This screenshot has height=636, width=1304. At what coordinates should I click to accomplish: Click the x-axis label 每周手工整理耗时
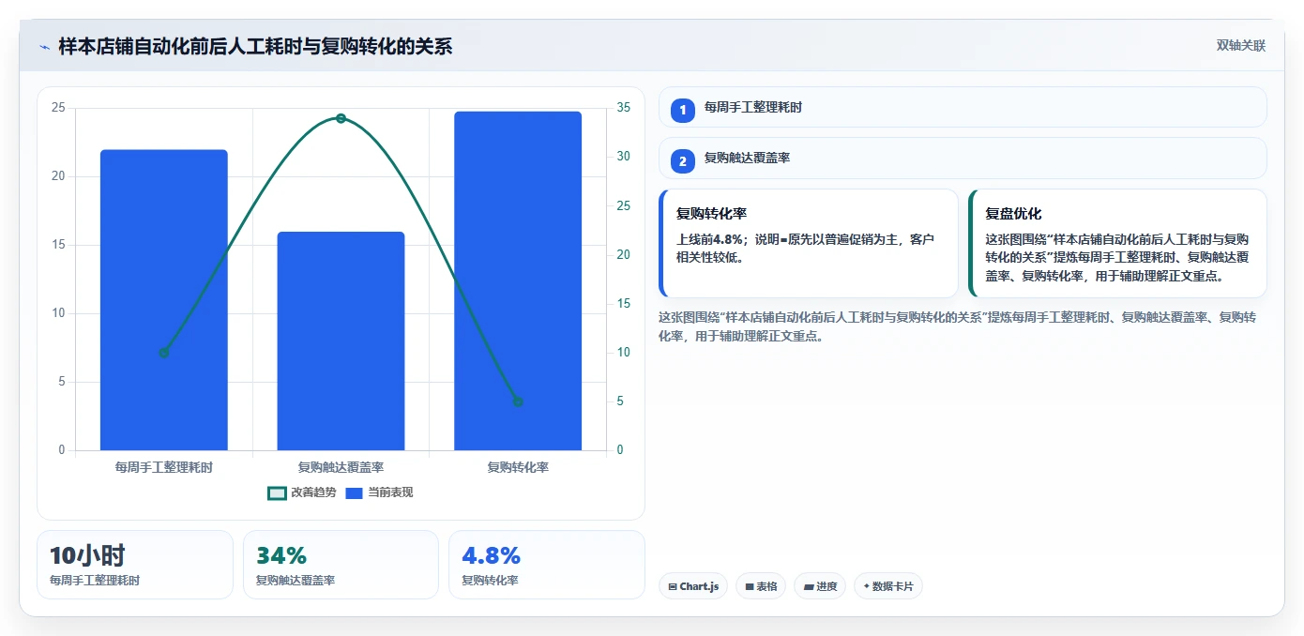click(164, 467)
